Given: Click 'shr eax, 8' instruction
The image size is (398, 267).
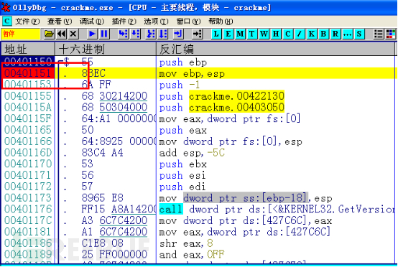Looking at the screenshot, I should [186, 243].
